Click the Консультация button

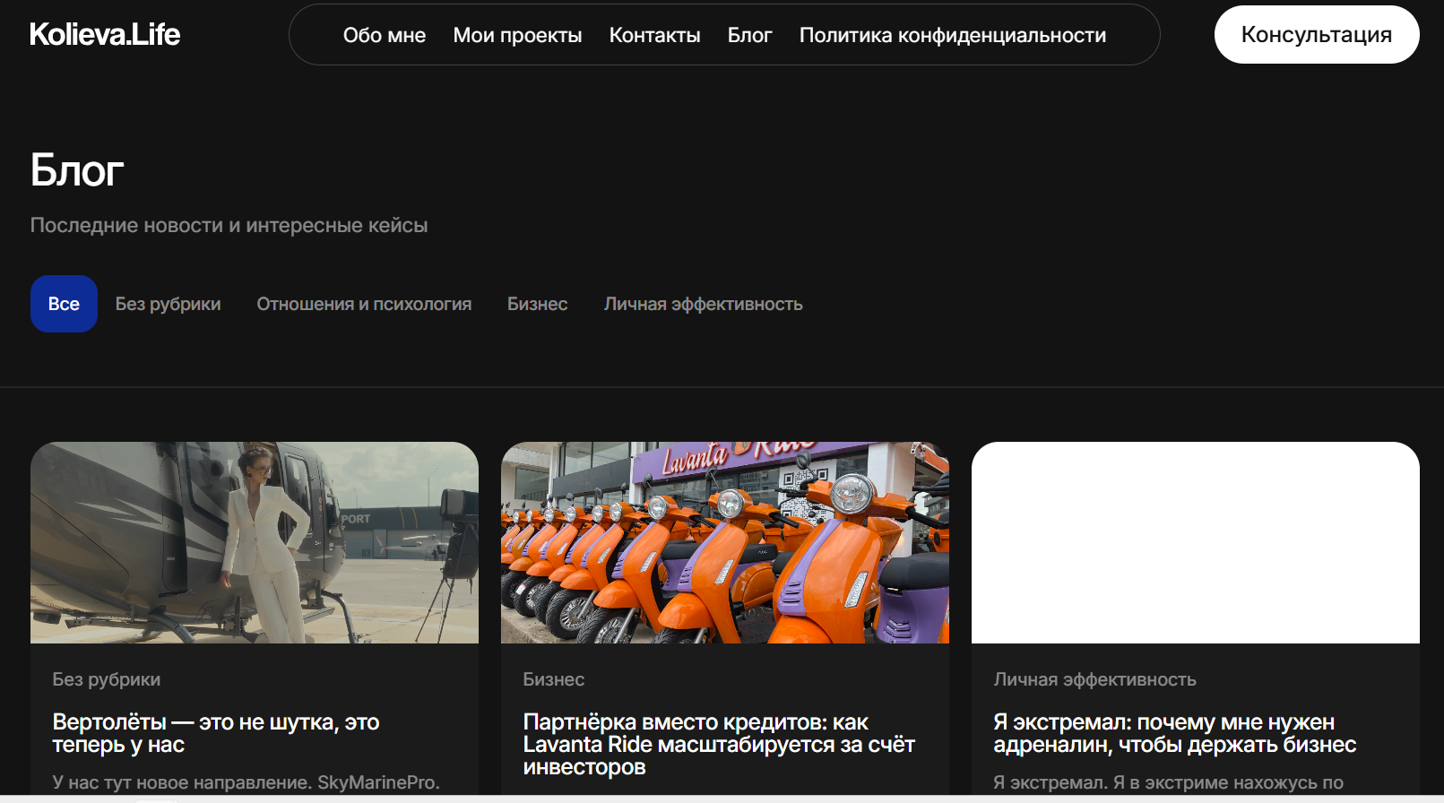[1317, 34]
